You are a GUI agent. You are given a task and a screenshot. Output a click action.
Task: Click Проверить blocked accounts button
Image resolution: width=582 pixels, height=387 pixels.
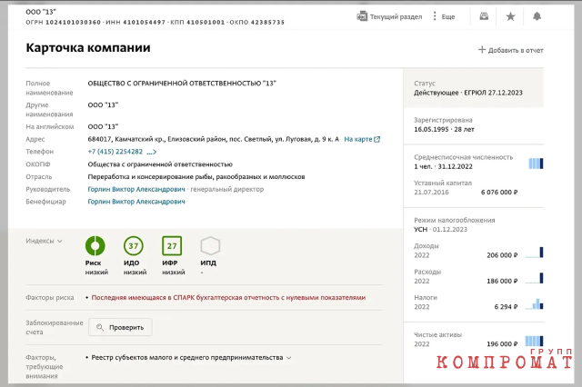click(120, 327)
